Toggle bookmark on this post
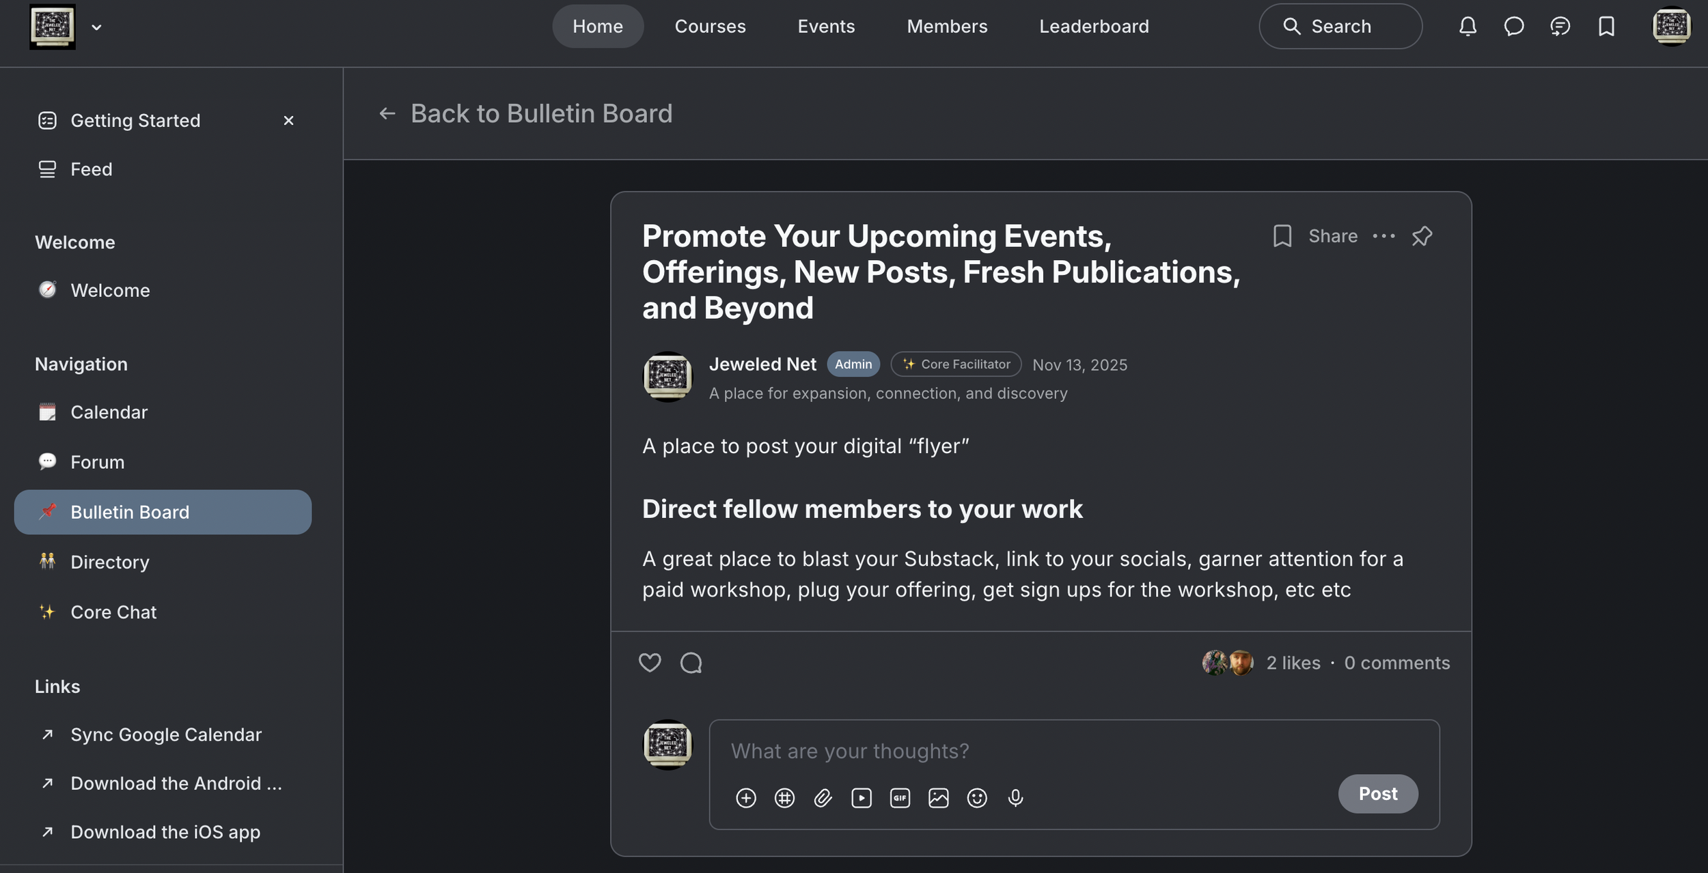 [x=1282, y=236]
